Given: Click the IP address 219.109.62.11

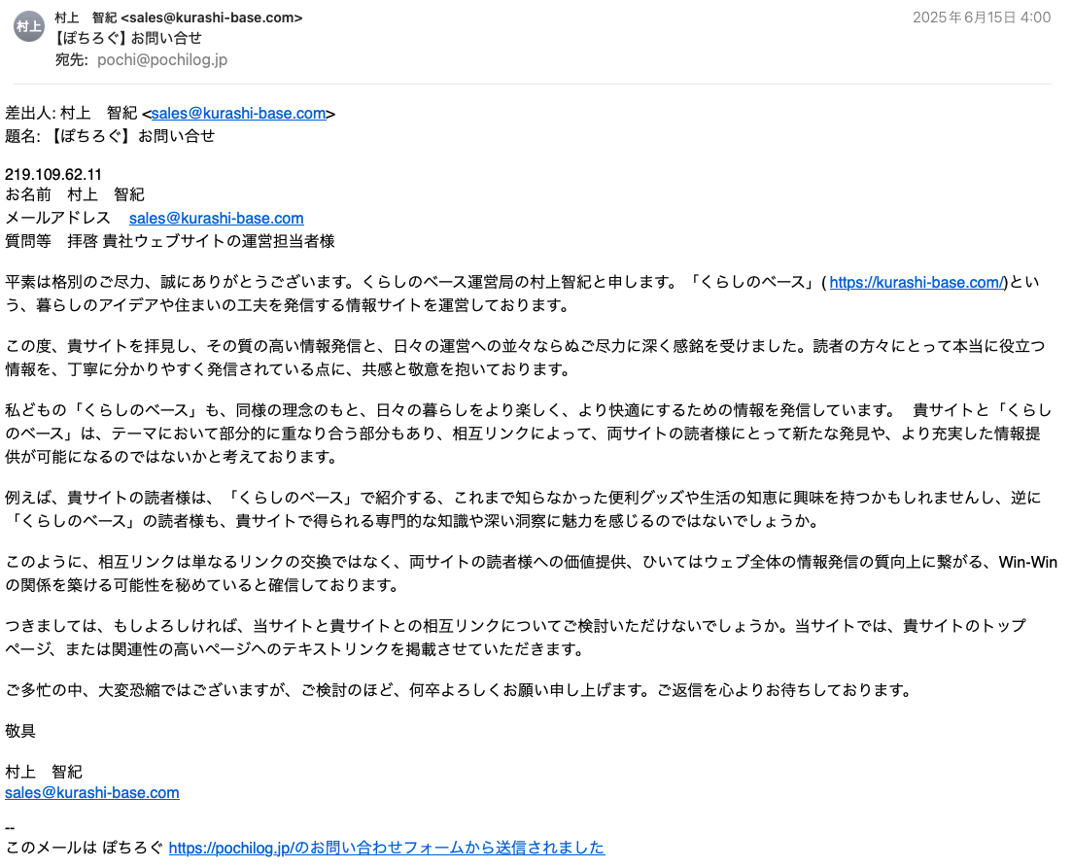Looking at the screenshot, I should pyautogui.click(x=53, y=175).
